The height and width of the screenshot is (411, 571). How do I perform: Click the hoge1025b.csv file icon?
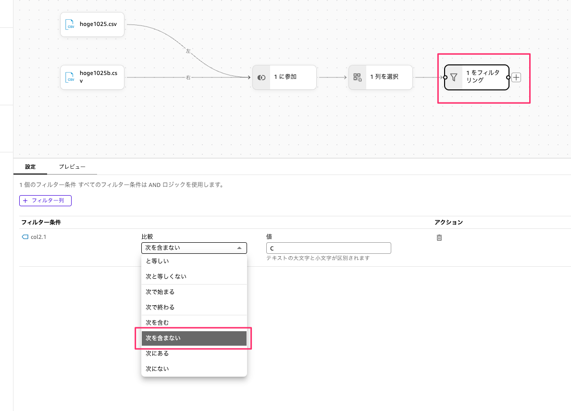point(70,77)
